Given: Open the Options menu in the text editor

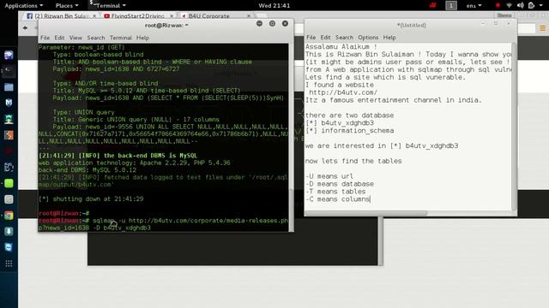Looking at the screenshot, I should click(368, 38).
